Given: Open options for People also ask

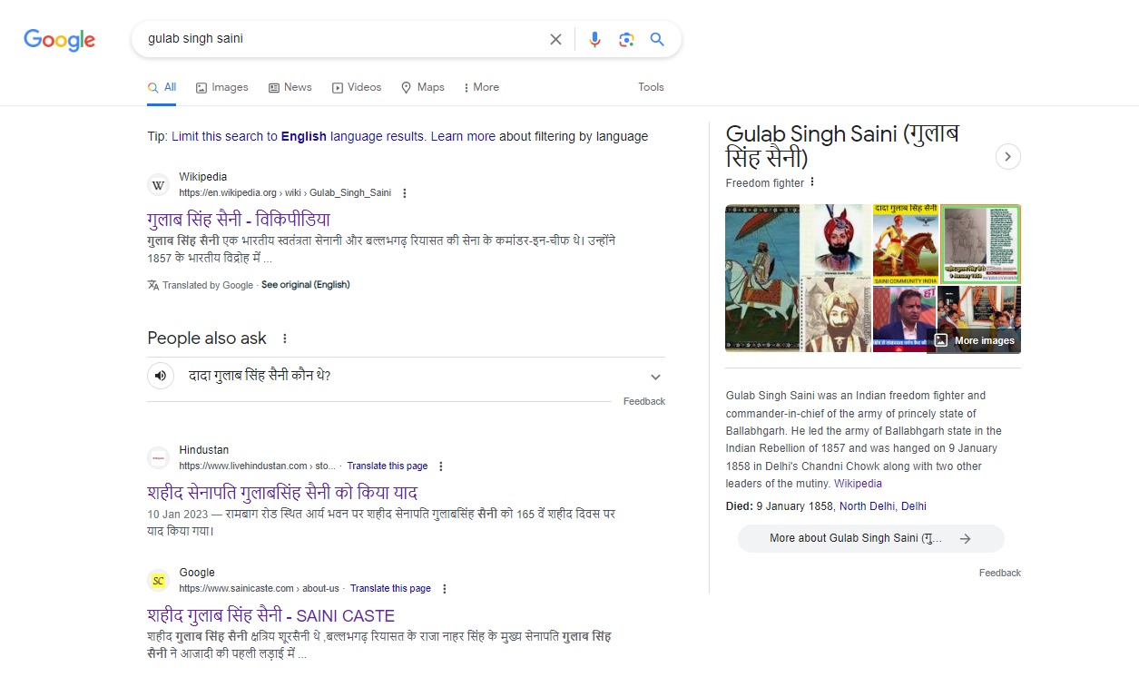Looking at the screenshot, I should tap(284, 338).
